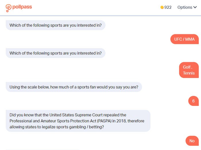Click the yellow coin points icon

(162, 7)
